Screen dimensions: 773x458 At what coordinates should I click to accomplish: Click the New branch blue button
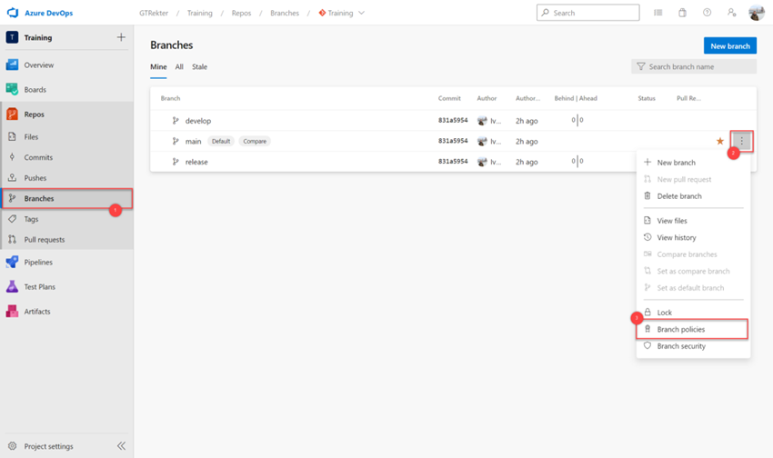(730, 45)
